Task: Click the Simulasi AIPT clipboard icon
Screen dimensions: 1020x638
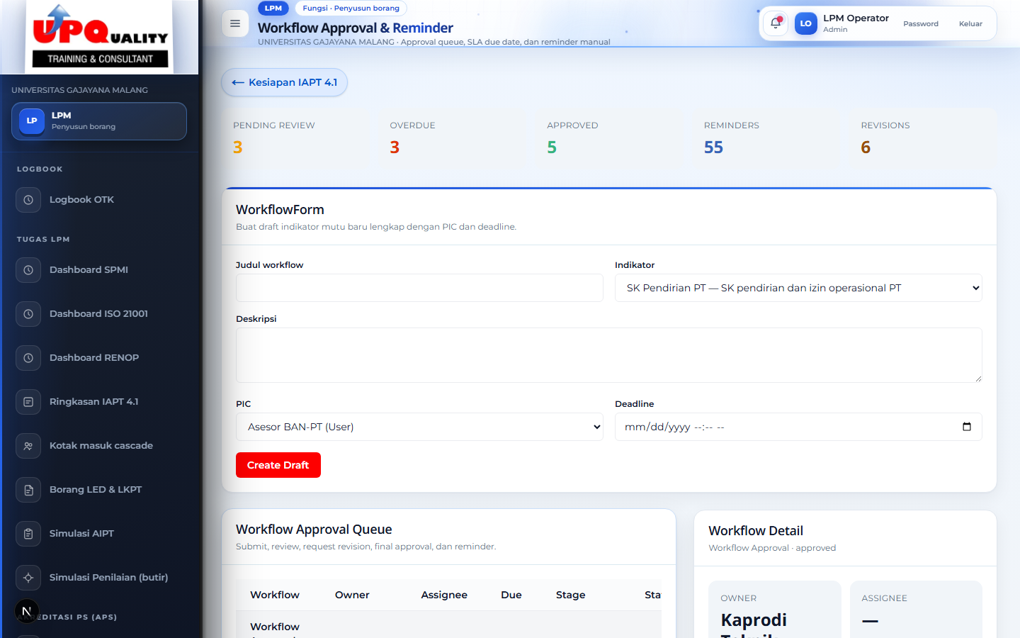Action: pyautogui.click(x=28, y=534)
